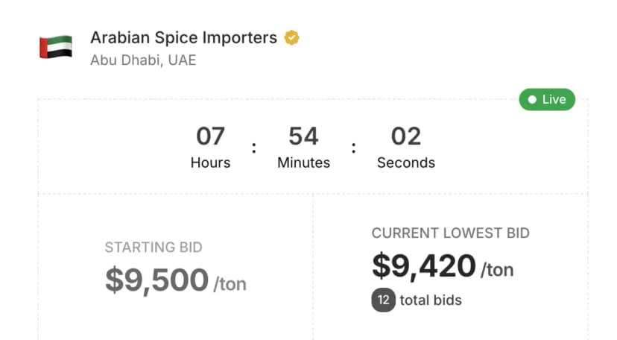Screen dimensions: 617x340
Task: Click the 54 minutes countdown value
Action: [303, 136]
